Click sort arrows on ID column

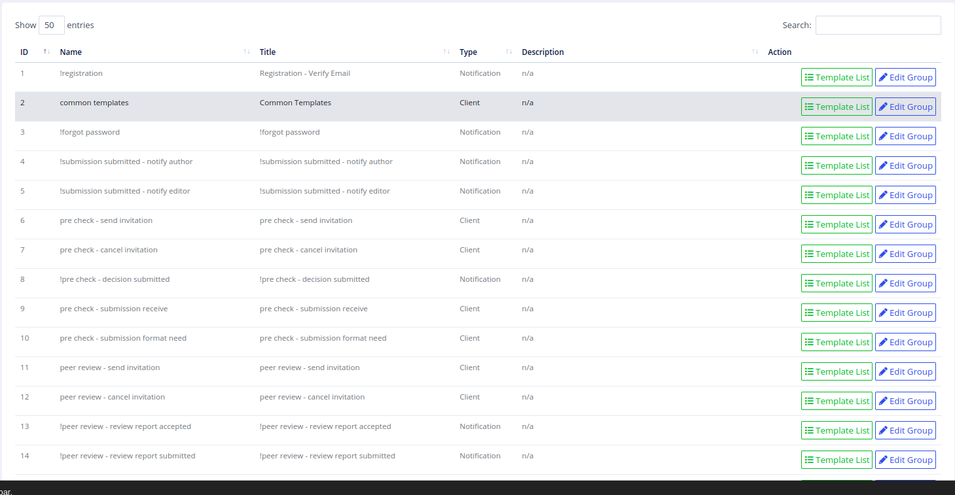(x=46, y=52)
